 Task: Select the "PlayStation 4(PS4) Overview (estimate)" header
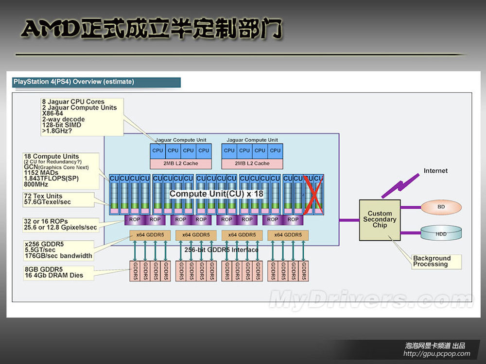[x=74, y=82]
